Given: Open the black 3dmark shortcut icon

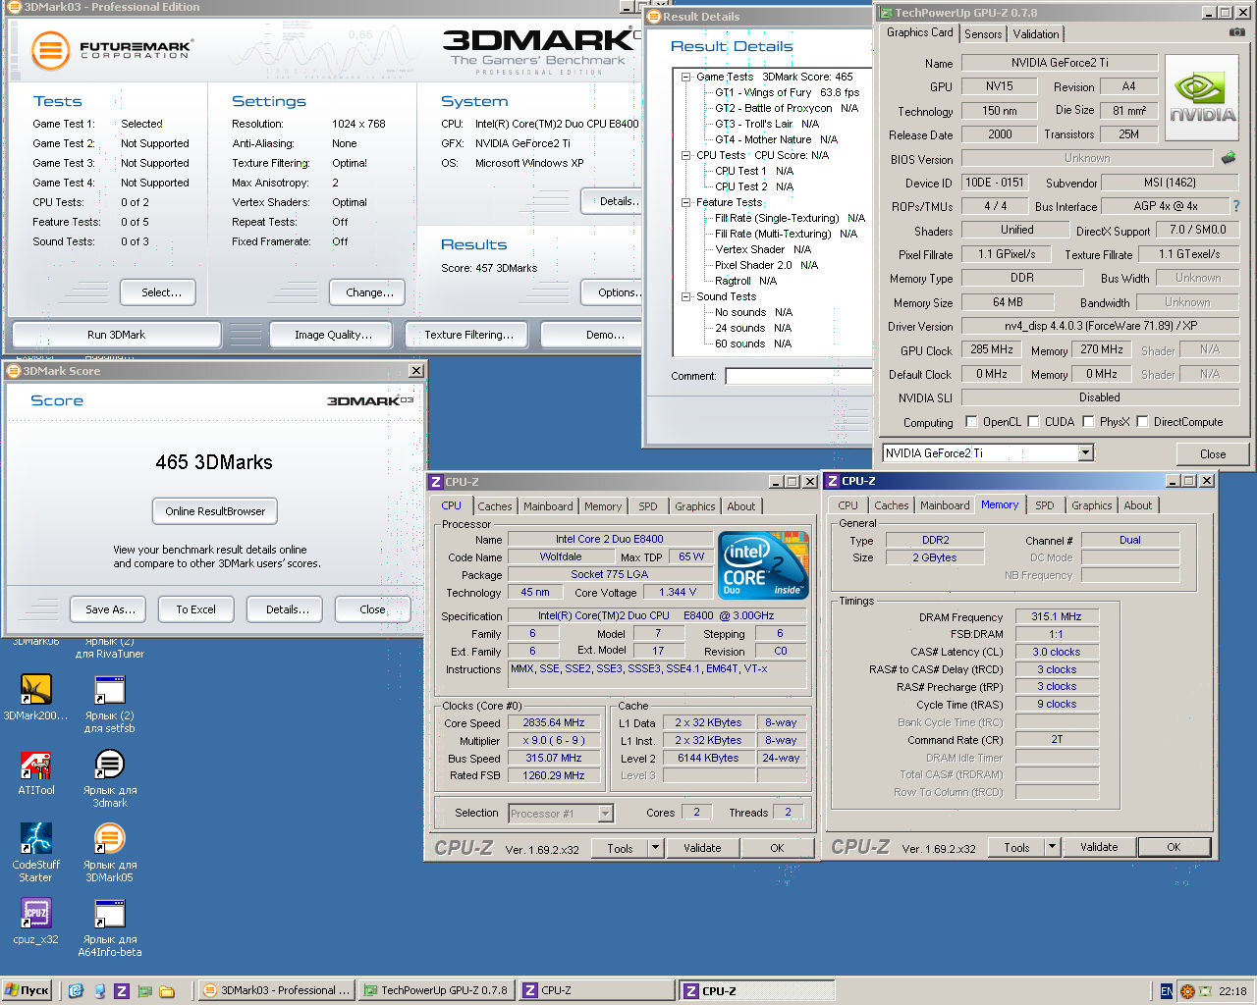Looking at the screenshot, I should click(x=109, y=765).
